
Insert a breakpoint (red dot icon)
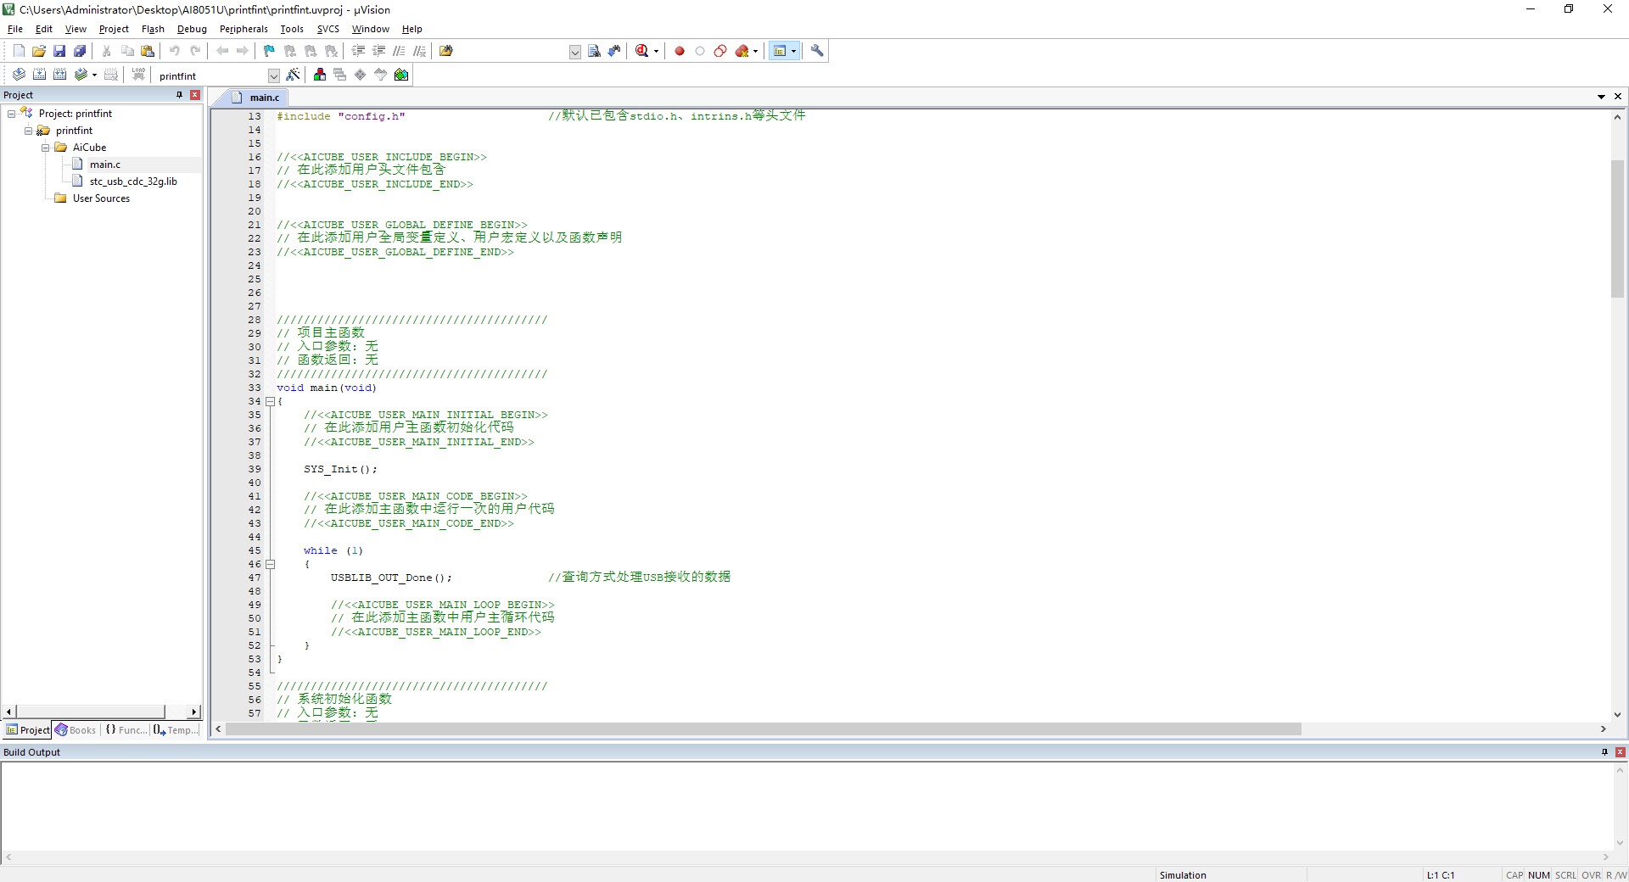coord(680,51)
